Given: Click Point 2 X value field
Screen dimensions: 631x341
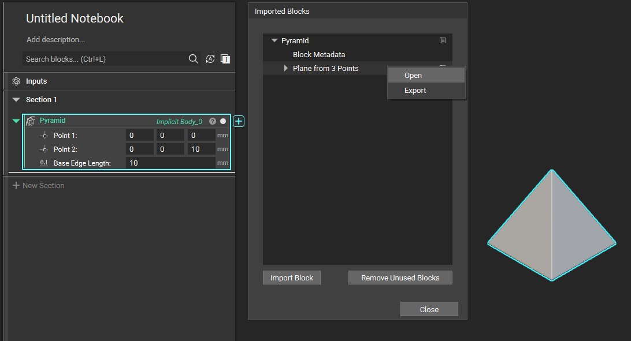Looking at the screenshot, I should [x=140, y=149].
